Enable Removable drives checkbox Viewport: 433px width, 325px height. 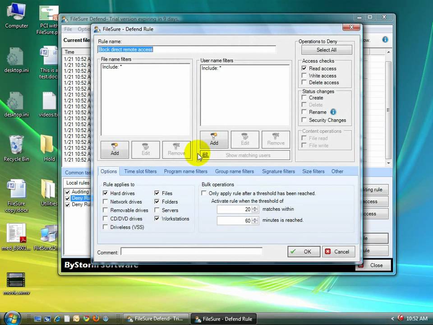click(x=105, y=210)
